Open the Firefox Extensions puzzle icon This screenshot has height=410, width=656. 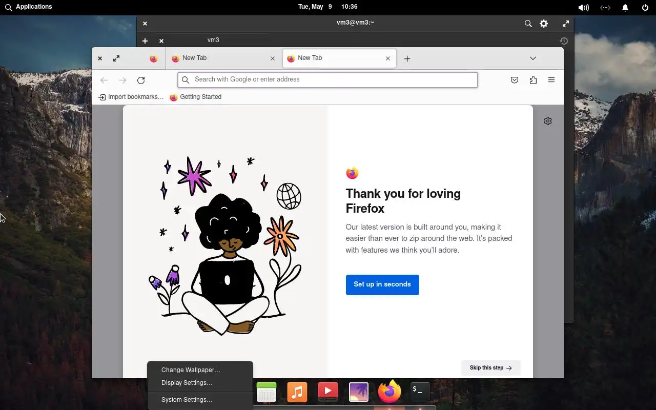(533, 80)
